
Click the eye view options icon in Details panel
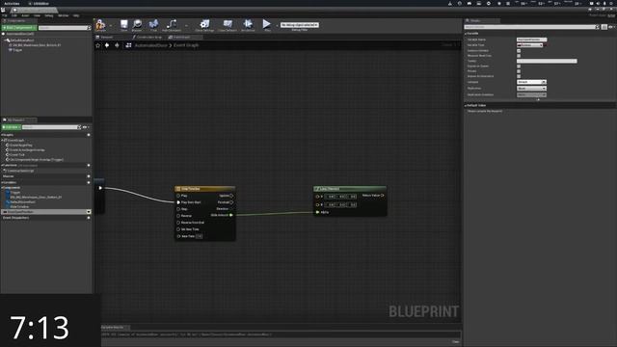[x=610, y=27]
